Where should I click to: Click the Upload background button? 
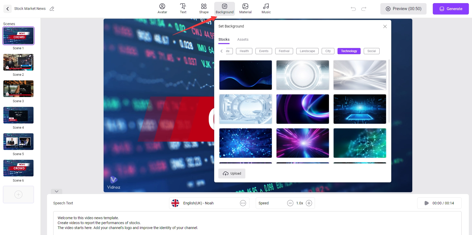232,174
